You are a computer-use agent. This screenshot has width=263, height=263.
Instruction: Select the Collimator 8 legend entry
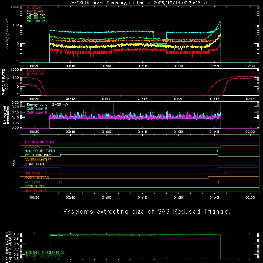[x=37, y=108]
